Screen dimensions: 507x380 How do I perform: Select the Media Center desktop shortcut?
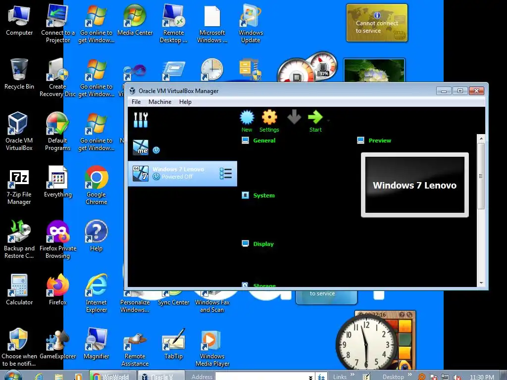pos(135,20)
